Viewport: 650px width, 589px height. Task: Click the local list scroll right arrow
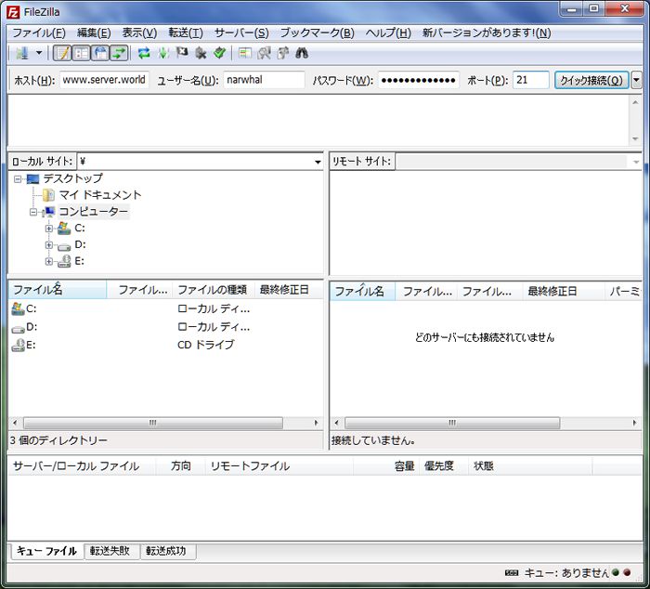pyautogui.click(x=317, y=423)
